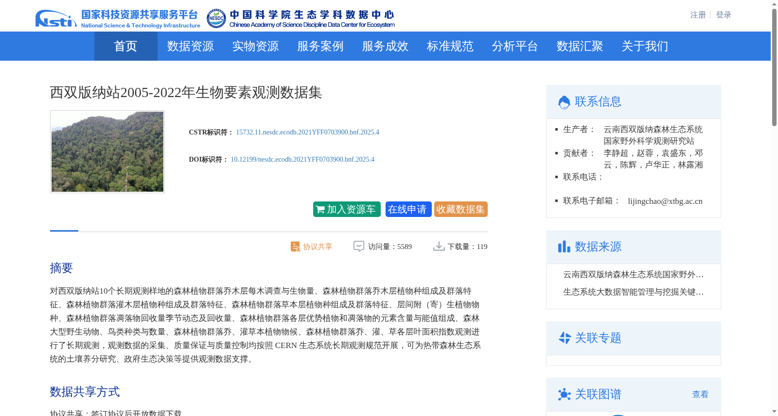This screenshot has height=416, width=778.
Task: Click the 加入资源车 button
Action: coord(347,209)
